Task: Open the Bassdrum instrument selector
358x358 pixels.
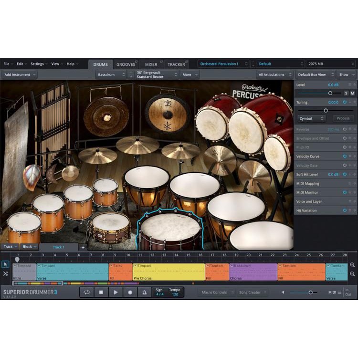Action: (111, 74)
